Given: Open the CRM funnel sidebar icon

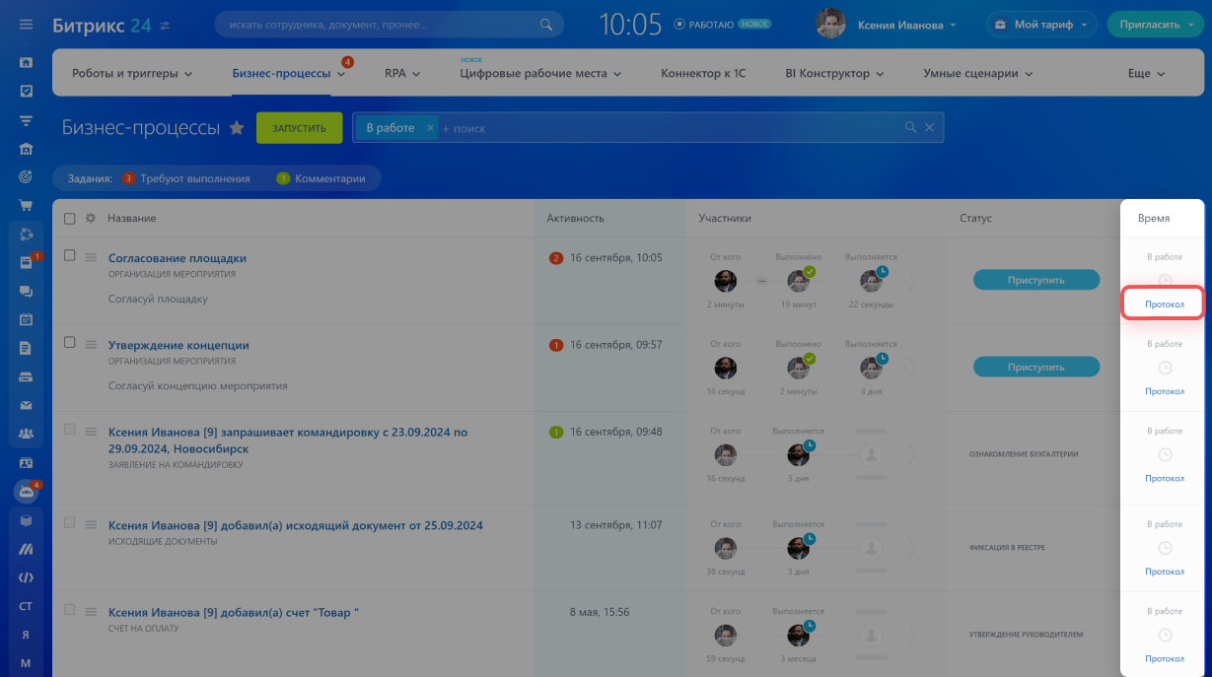Looking at the screenshot, I should tap(26, 120).
